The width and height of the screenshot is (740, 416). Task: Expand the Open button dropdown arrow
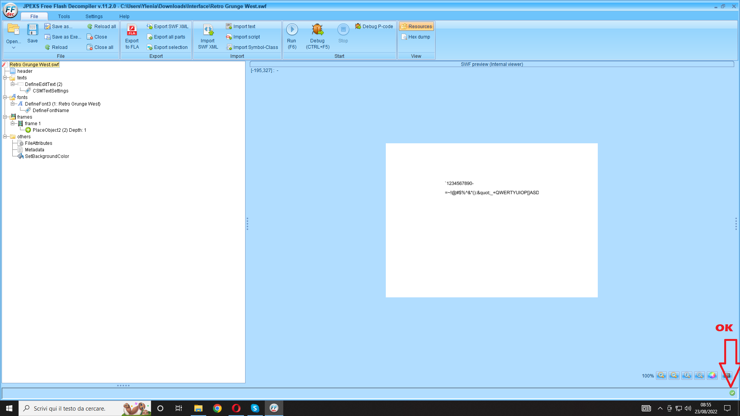(13, 48)
